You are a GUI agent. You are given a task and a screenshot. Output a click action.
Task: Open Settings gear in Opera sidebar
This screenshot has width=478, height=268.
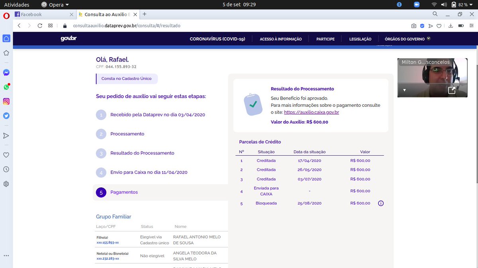pos(6,184)
